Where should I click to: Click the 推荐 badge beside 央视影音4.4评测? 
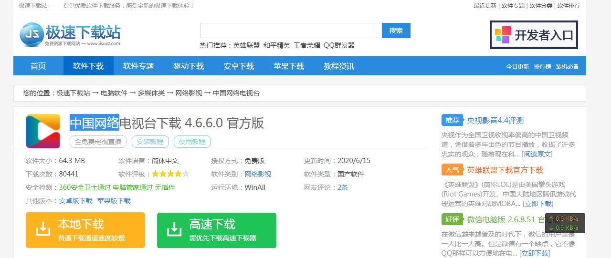pyautogui.click(x=452, y=120)
